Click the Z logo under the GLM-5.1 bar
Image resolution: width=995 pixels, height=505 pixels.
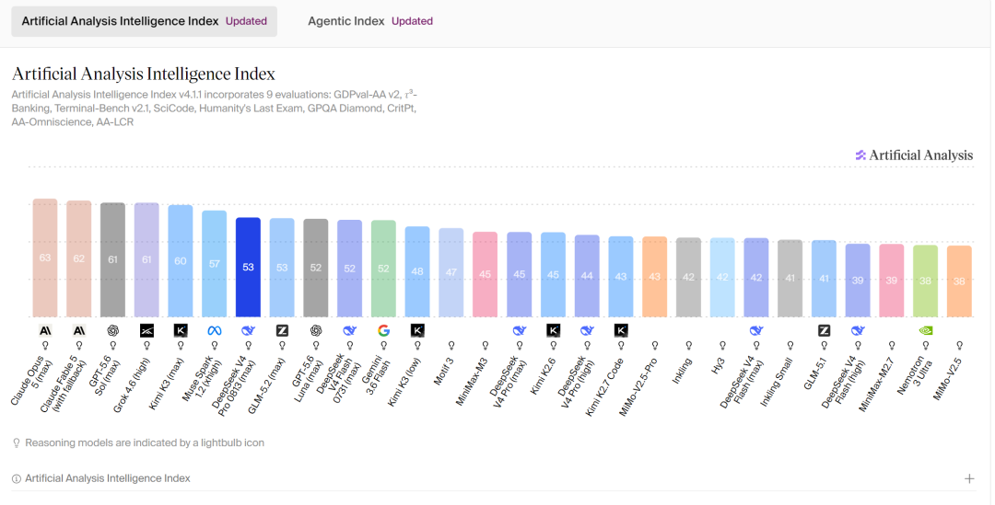[x=824, y=331]
